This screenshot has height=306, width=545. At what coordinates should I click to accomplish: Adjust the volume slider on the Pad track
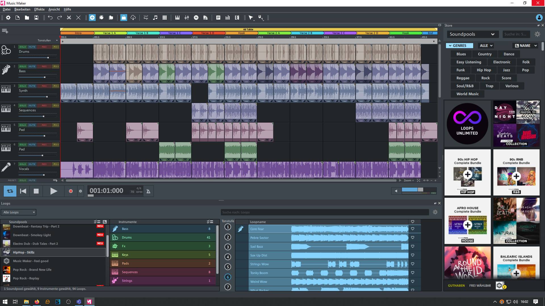[44, 135]
